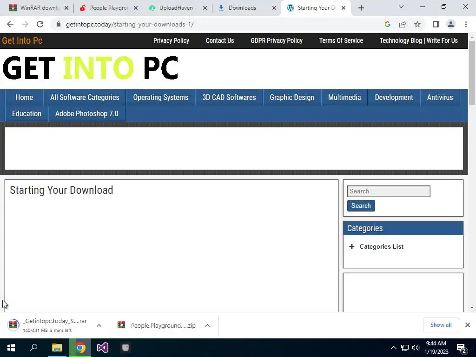This screenshot has width=476, height=357.
Task: Go to the Home menu item
Action: tap(24, 98)
